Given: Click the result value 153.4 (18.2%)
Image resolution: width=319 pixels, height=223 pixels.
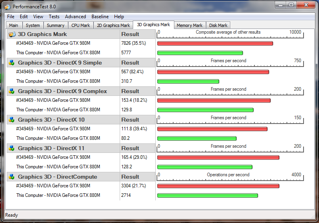Looking at the screenshot, I should pos(134,100).
